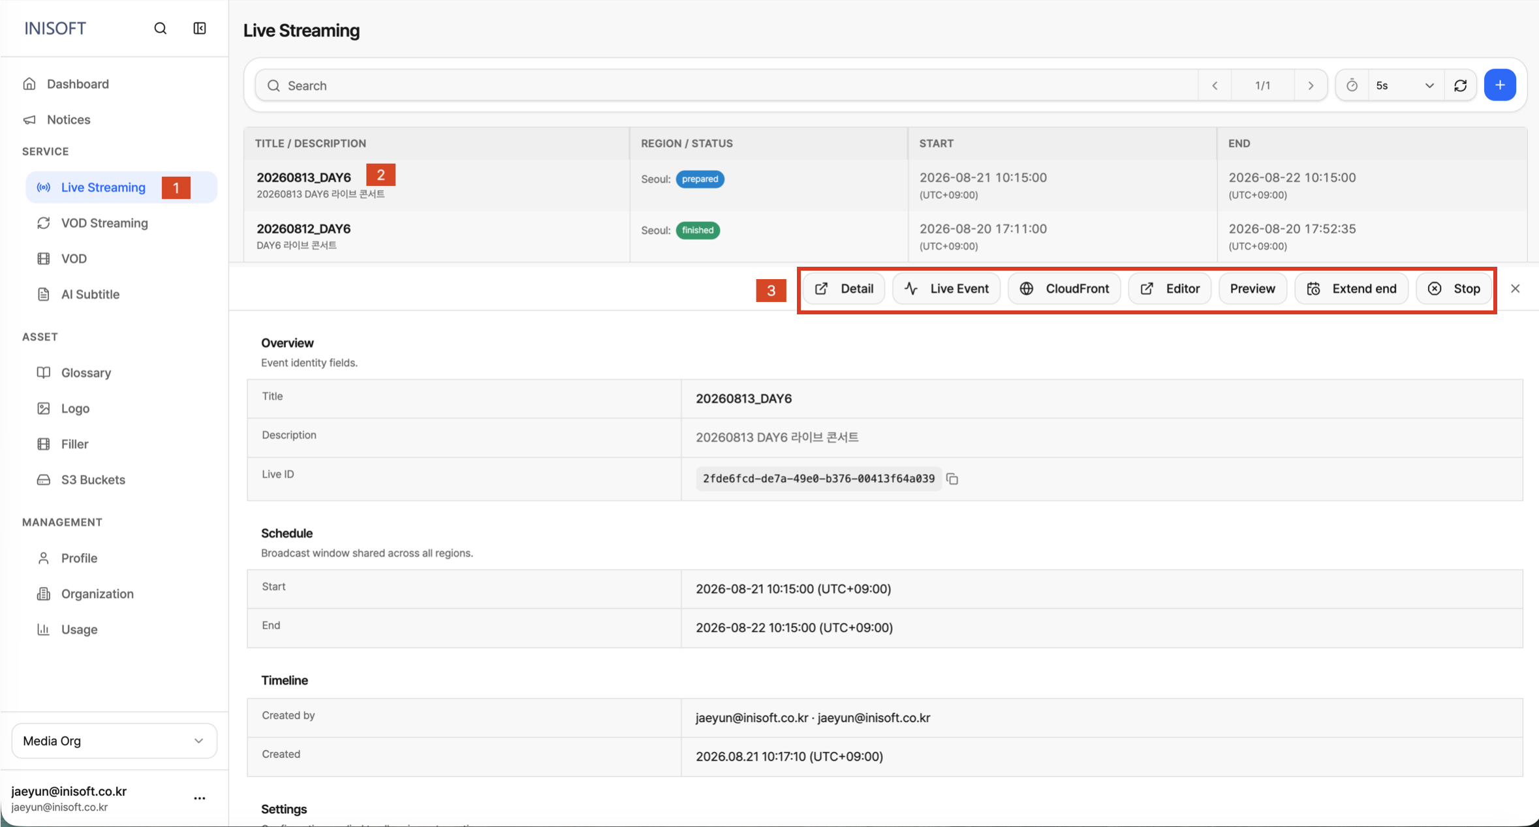The height and width of the screenshot is (827, 1539).
Task: Click the 1/1 page indicator
Action: click(x=1263, y=85)
